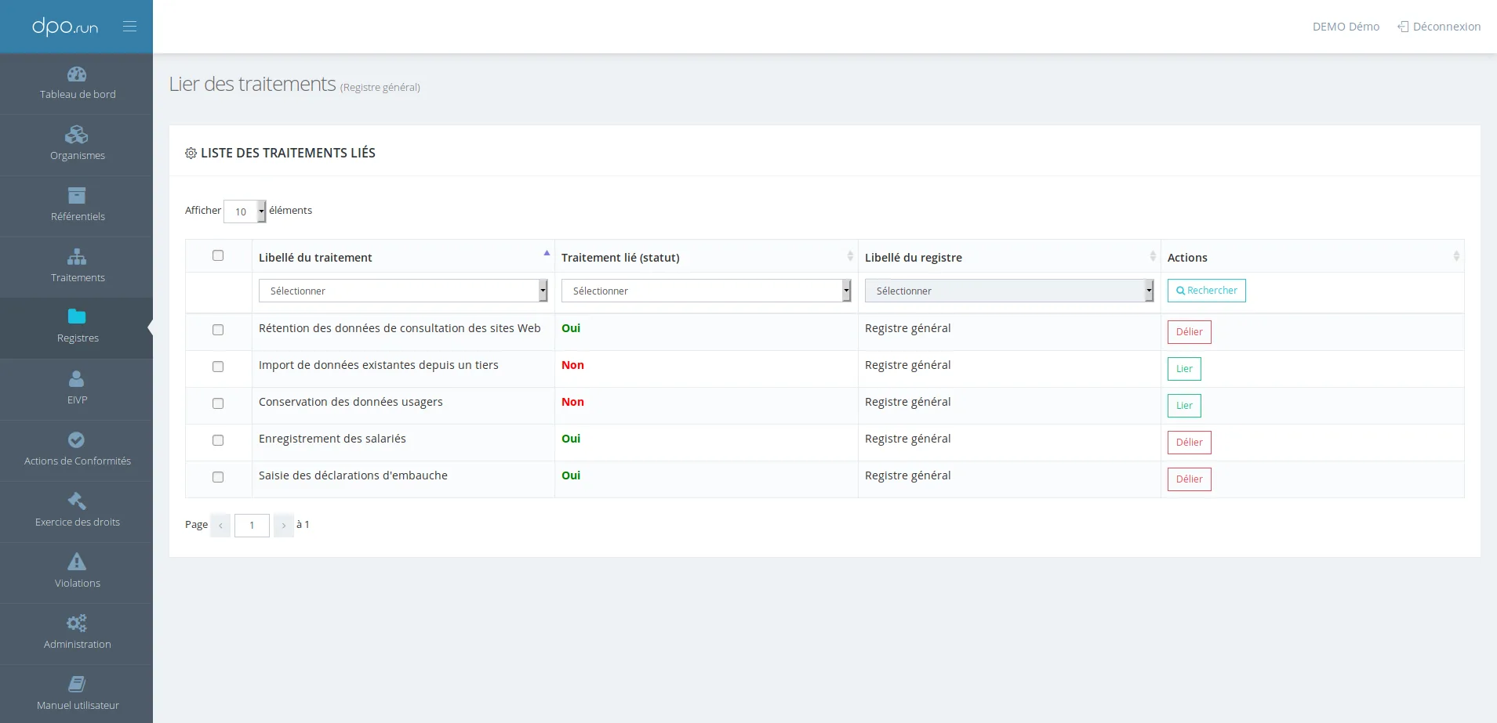Click Oui status in Rétention des données row

571,328
